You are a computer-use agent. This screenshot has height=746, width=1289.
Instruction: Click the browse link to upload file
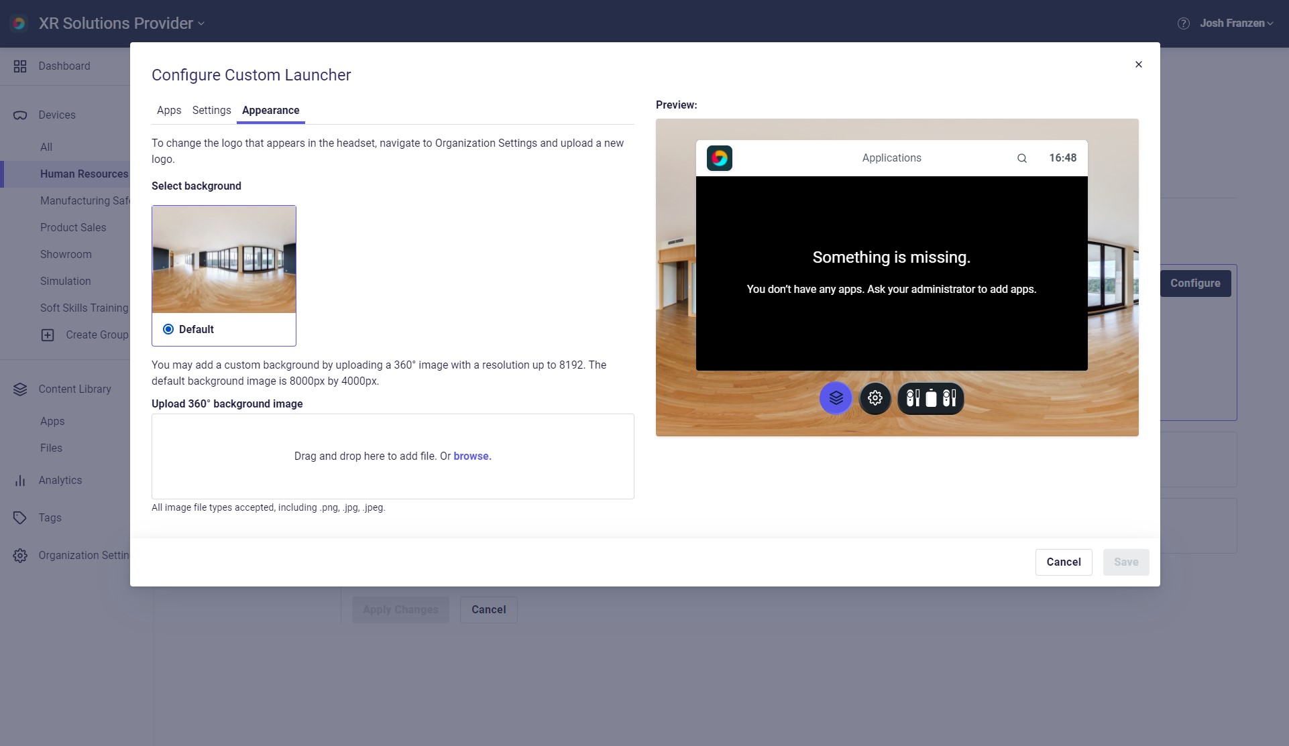point(472,456)
